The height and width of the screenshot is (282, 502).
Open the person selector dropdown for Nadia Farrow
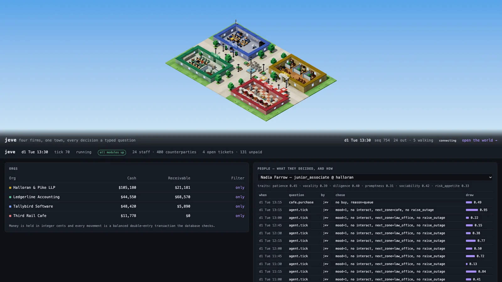point(375,177)
